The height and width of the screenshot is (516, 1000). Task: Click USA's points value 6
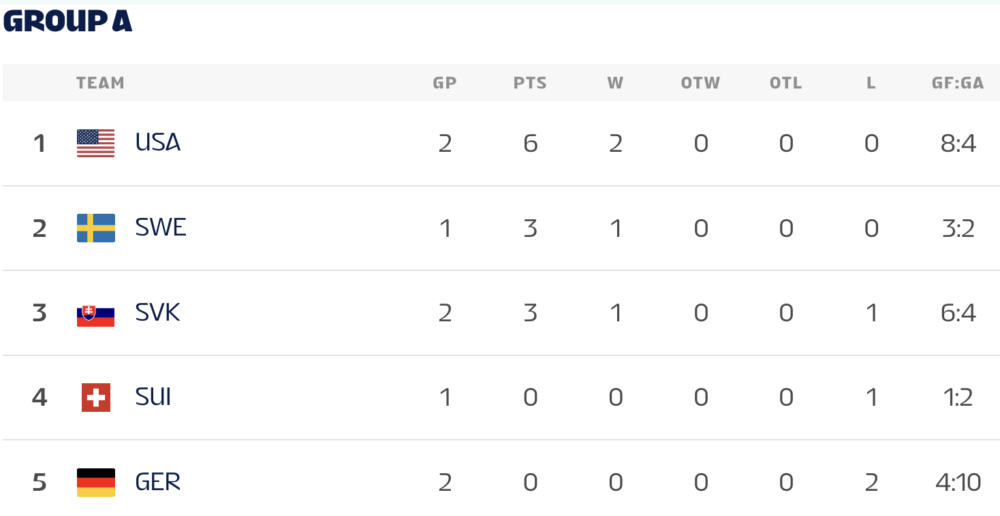[531, 144]
